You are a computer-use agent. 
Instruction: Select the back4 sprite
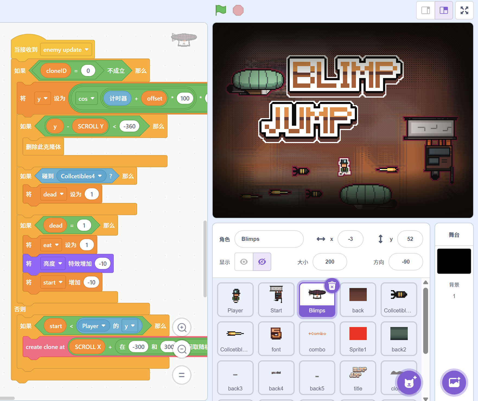pyautogui.click(x=276, y=377)
